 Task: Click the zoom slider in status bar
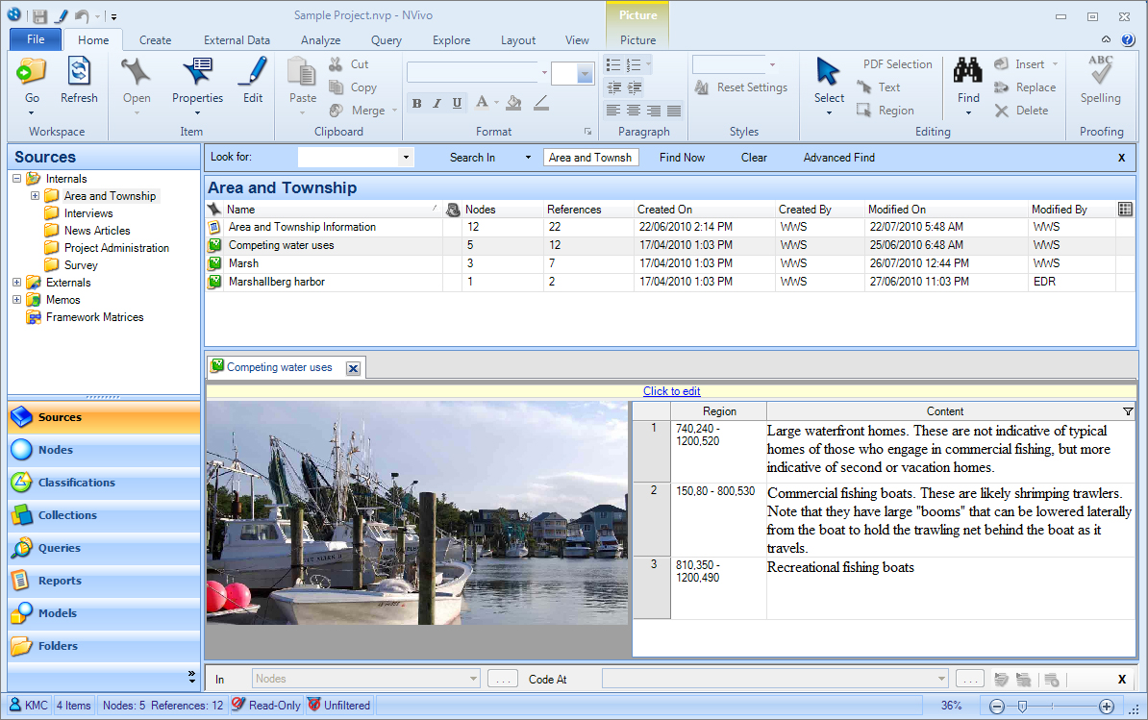pyautogui.click(x=1022, y=707)
